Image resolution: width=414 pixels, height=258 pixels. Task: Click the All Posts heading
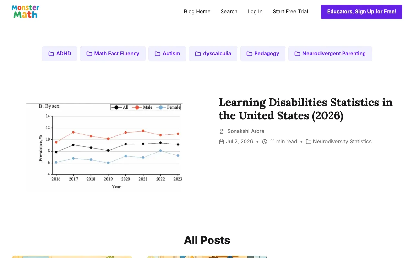tap(207, 240)
